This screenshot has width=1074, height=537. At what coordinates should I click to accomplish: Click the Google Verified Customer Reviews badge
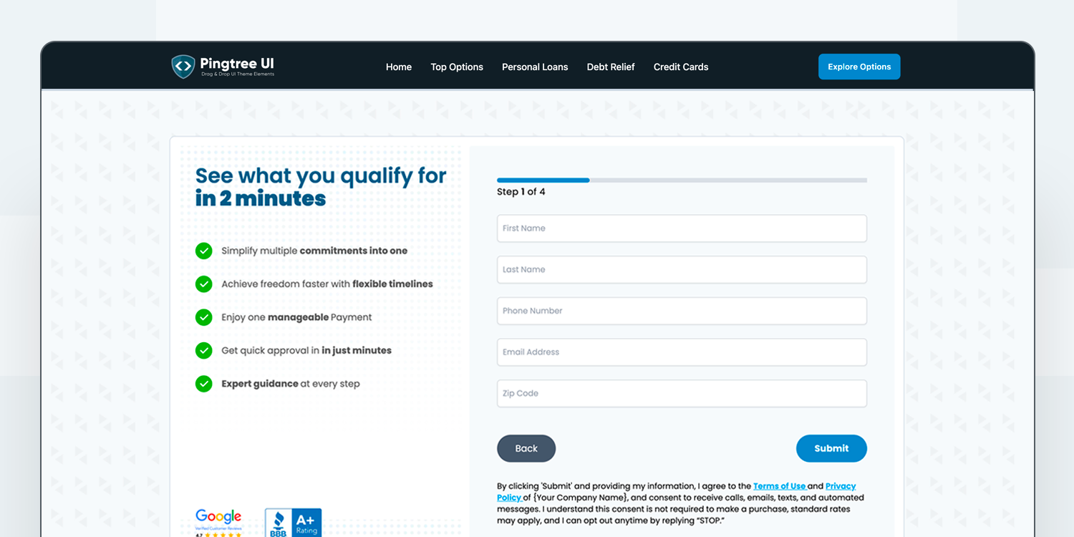pos(218,518)
